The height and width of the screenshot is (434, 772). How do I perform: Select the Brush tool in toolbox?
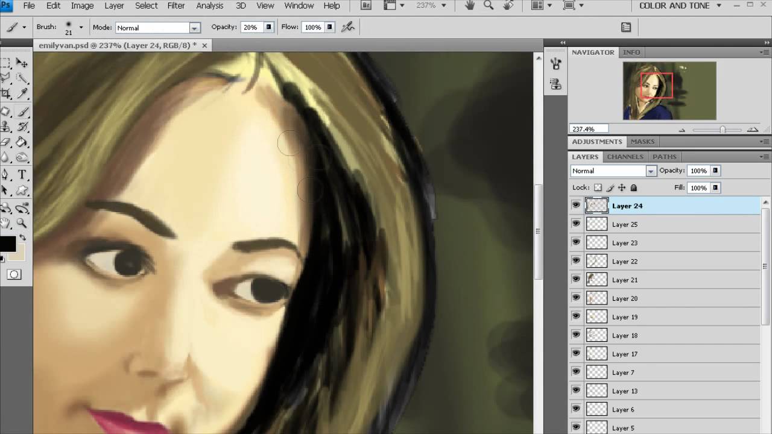pos(22,112)
